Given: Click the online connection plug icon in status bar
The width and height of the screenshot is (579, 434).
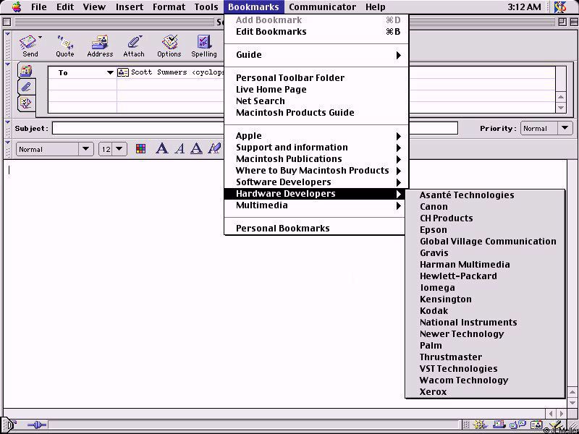Looking at the screenshot, I should [x=37, y=425].
